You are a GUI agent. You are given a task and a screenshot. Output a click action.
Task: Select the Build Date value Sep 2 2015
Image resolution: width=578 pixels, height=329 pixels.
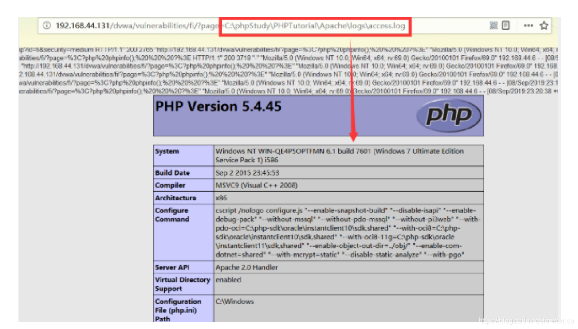247,173
